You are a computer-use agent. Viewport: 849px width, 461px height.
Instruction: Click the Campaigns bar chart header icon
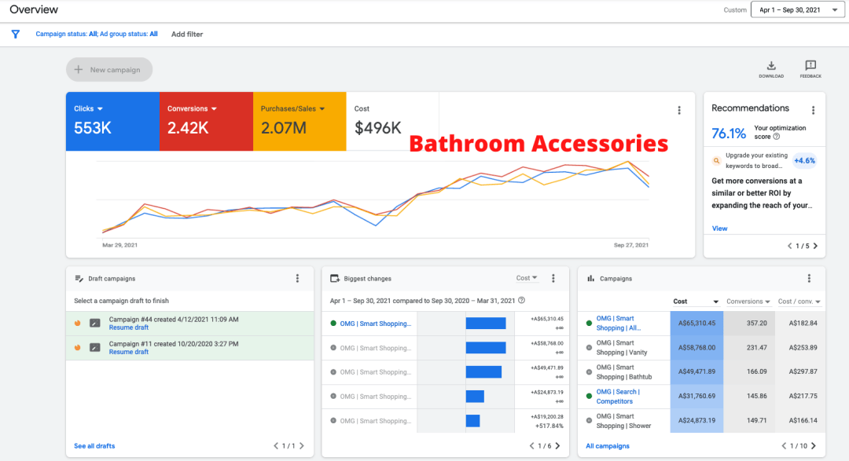[x=590, y=279]
